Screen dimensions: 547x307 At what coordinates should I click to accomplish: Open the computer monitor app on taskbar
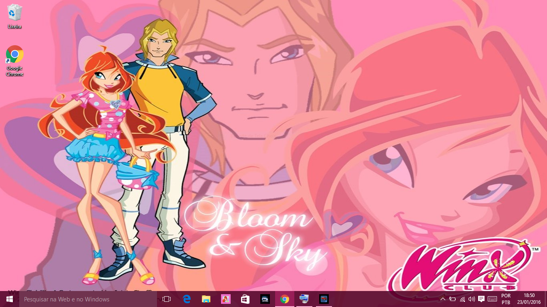[x=304, y=299]
